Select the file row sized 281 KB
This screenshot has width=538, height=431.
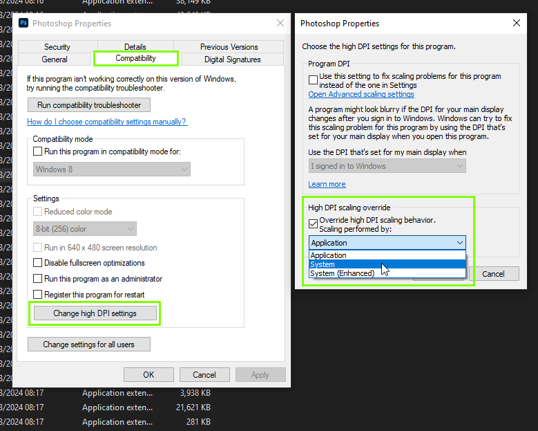(106, 422)
